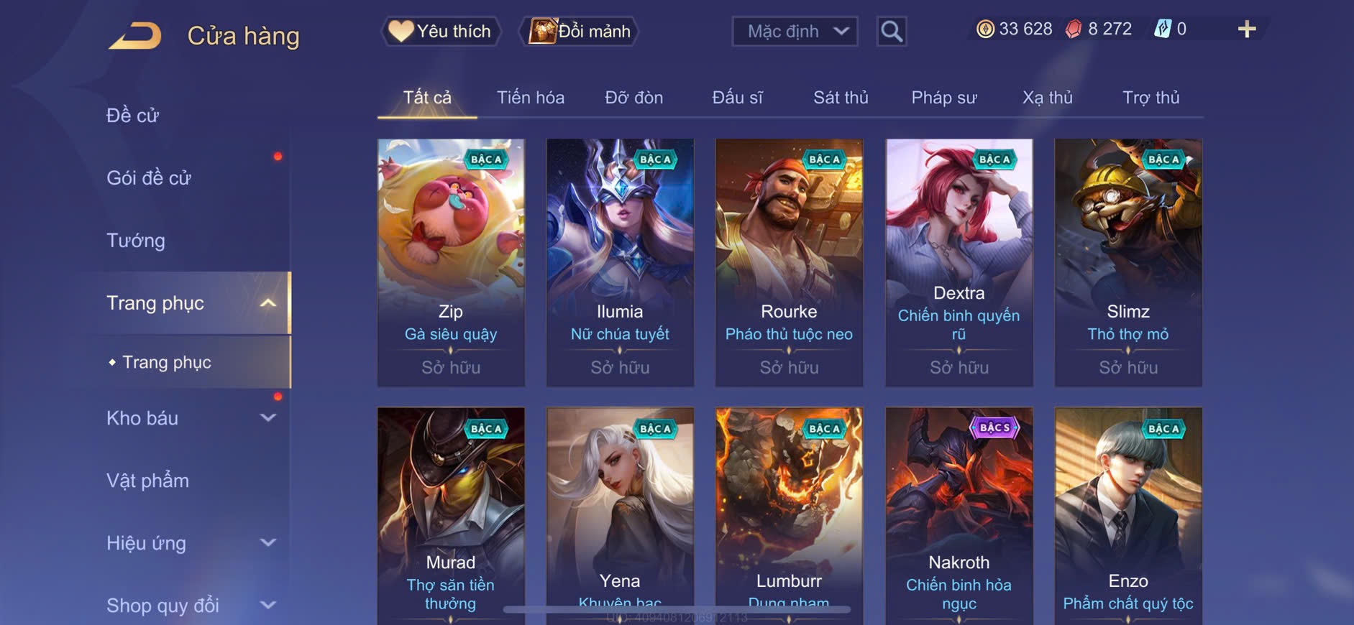
Task: Expand the Shop quy đổi section
Action: coord(267,606)
